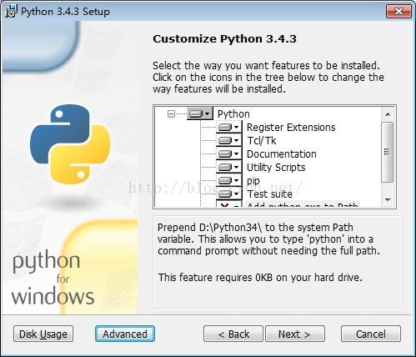Collapse the Python feature tree node
The image size is (416, 357).
[x=172, y=113]
